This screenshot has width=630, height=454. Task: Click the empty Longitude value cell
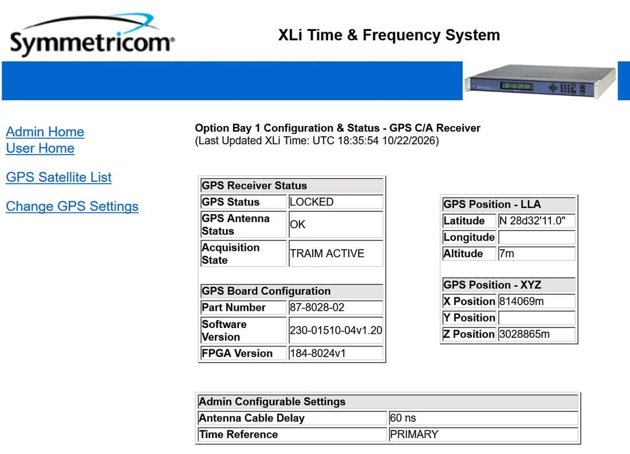(x=537, y=237)
